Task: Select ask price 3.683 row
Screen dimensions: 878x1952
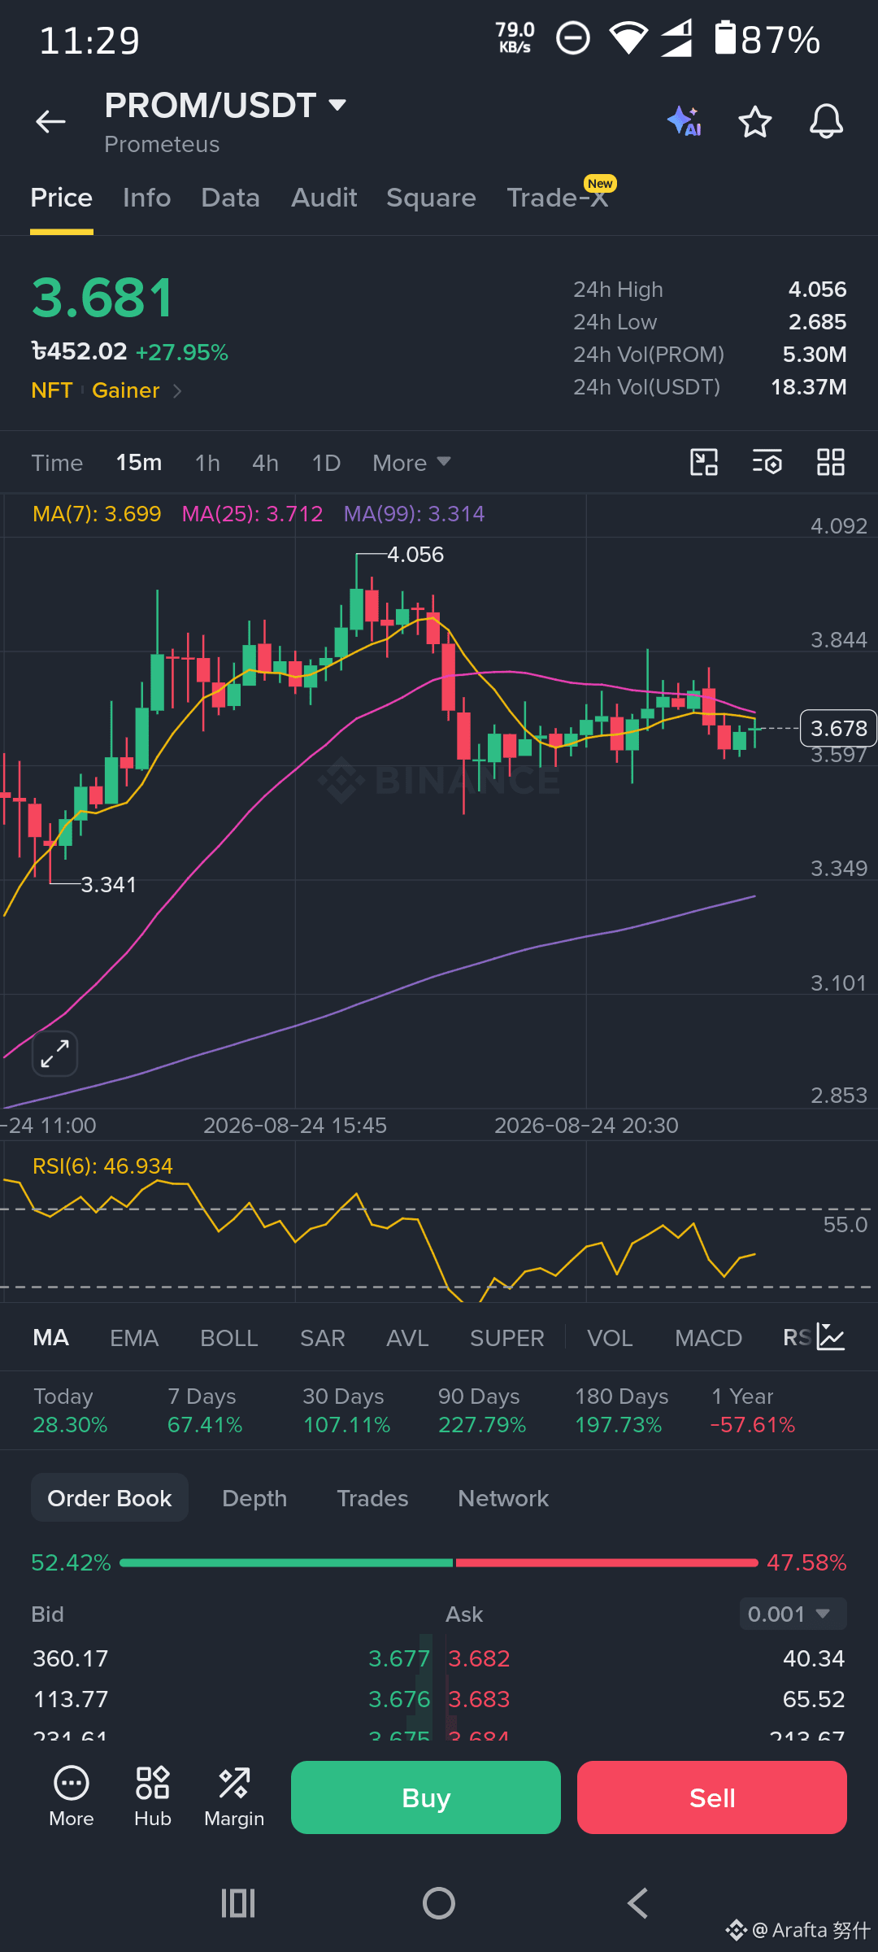Action: [647, 1699]
